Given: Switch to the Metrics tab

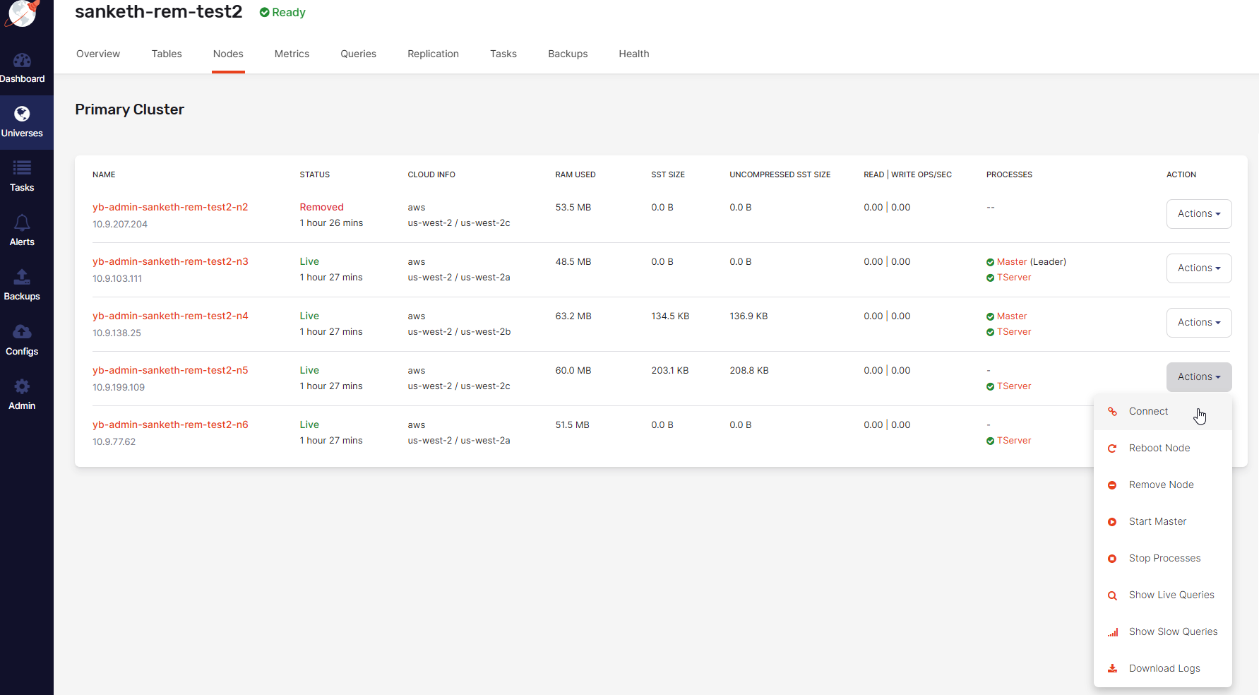Looking at the screenshot, I should click(x=292, y=54).
